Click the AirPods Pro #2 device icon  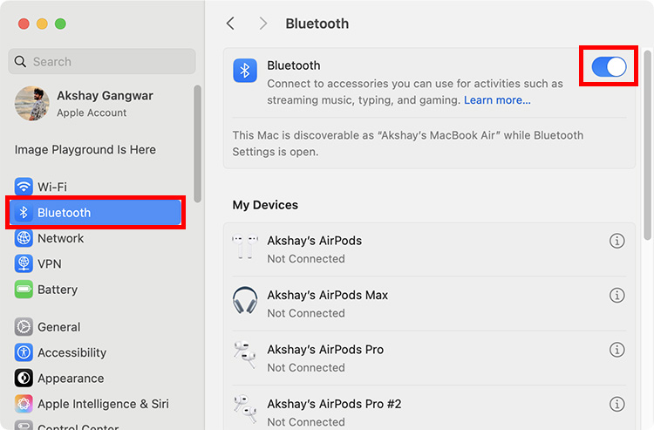click(245, 409)
